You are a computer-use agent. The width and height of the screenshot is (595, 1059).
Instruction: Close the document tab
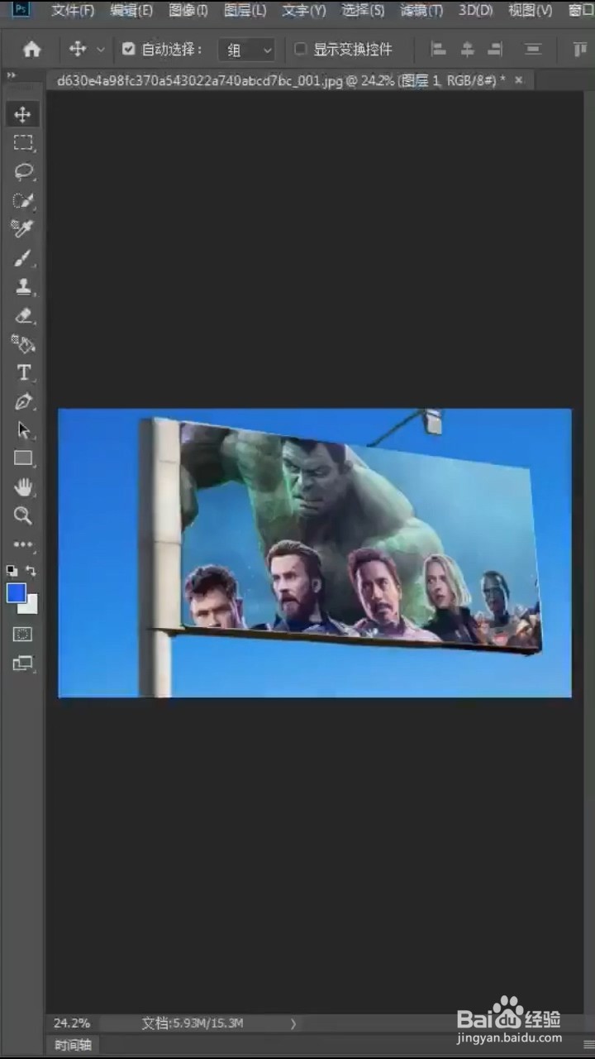point(519,80)
